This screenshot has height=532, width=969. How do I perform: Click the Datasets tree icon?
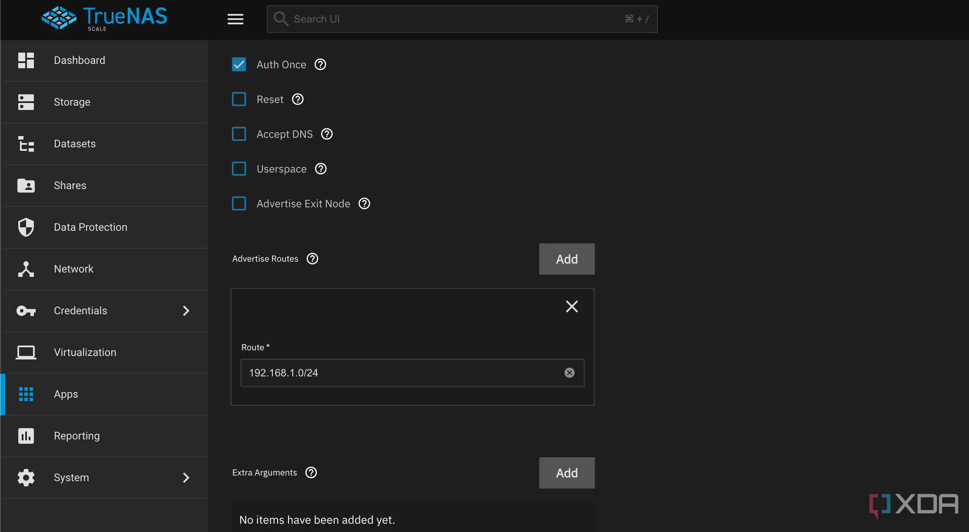pos(26,144)
